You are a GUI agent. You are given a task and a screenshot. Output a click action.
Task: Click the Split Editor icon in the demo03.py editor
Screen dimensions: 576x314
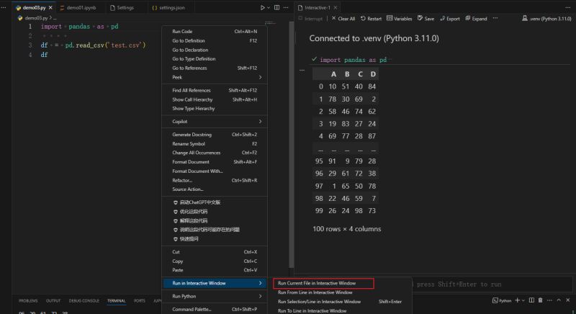tap(276, 7)
